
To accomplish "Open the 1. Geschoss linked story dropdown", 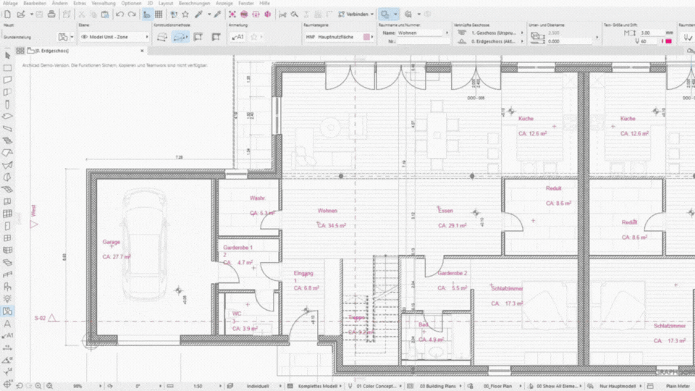I will click(x=497, y=33).
